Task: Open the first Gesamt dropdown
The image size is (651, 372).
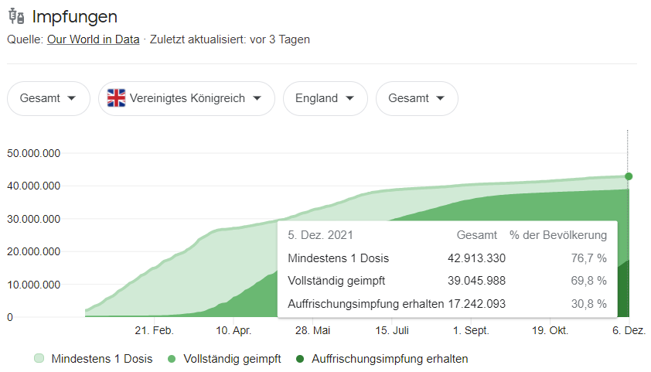Action: pyautogui.click(x=49, y=98)
